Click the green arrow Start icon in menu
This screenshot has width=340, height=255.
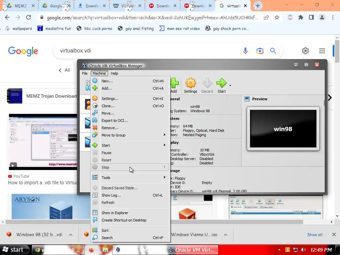point(95,145)
